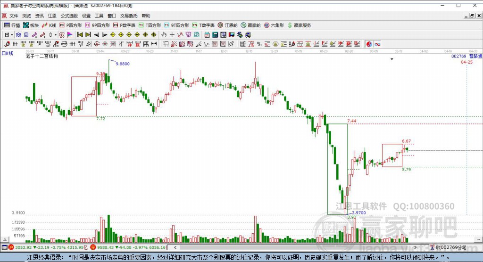This screenshot has width=483, height=262.
Task: Open the 浏览 menu
Action: [26, 16]
